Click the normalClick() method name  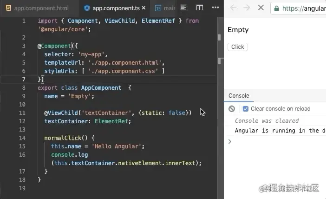tap(63, 138)
